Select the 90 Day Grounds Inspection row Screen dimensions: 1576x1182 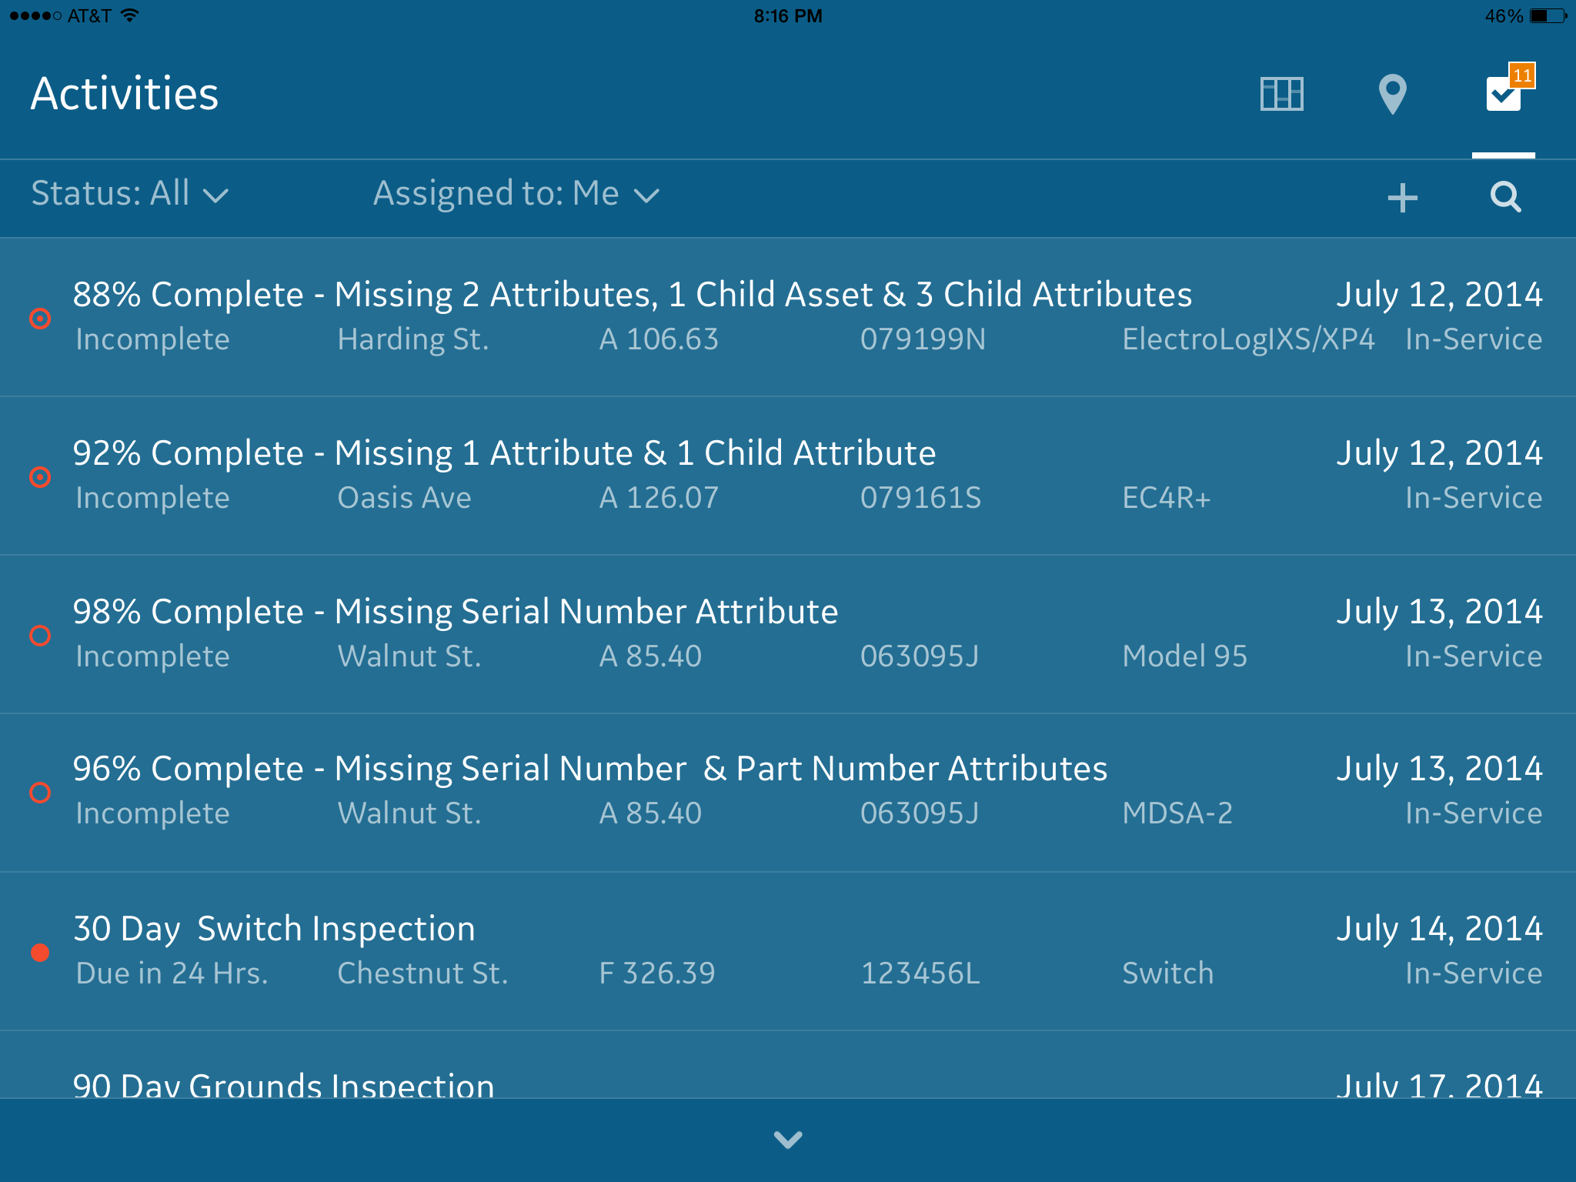click(x=788, y=1065)
